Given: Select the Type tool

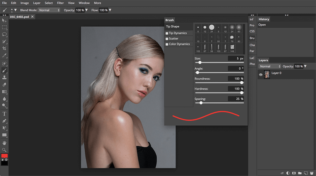Looking at the screenshot, I should pos(4,113).
